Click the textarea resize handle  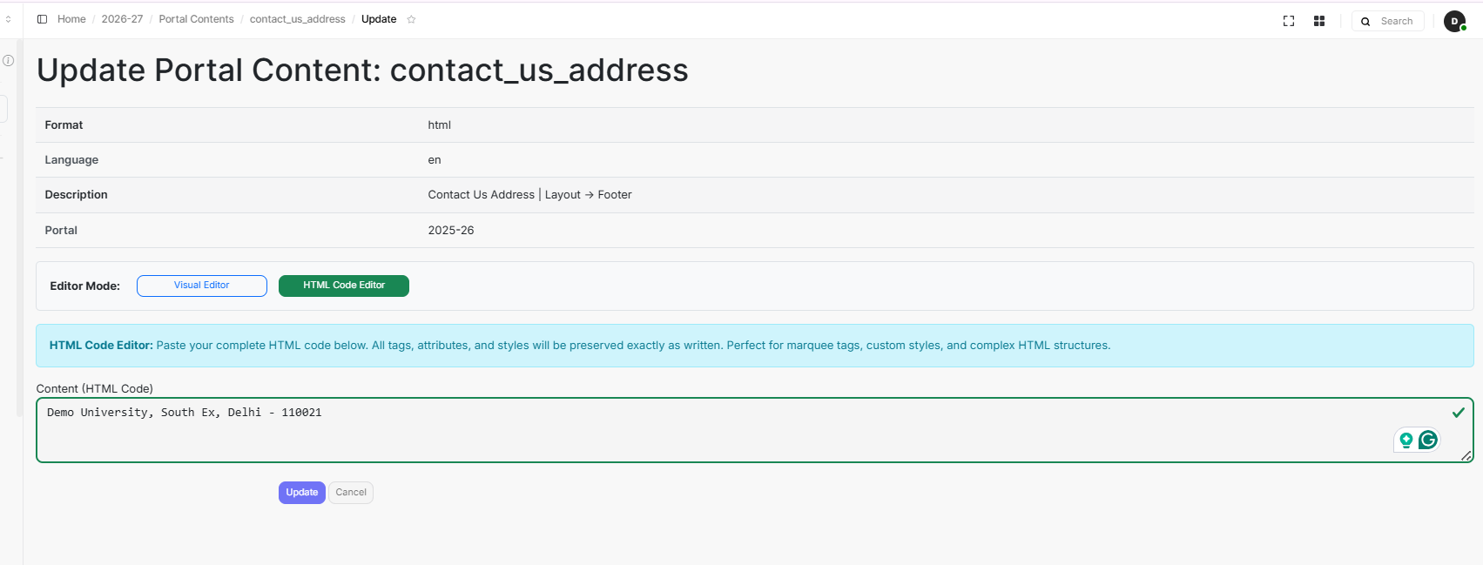[x=1466, y=455]
